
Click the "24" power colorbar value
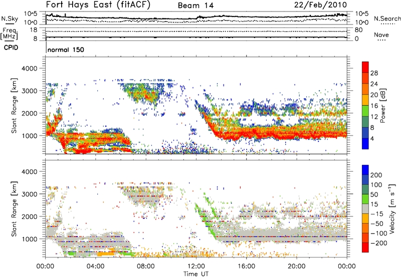374,84
